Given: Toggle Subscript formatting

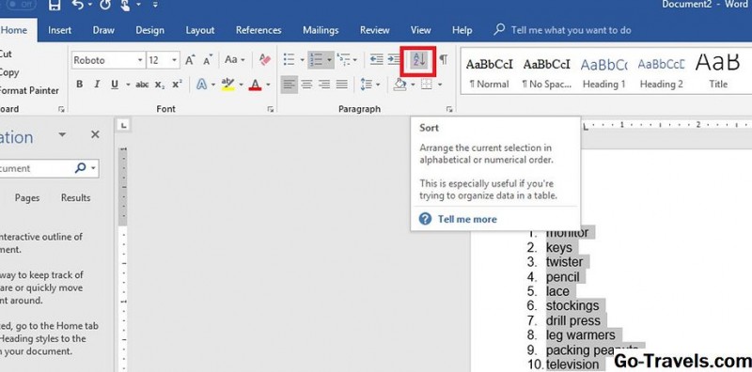Looking at the screenshot, I should pos(160,85).
